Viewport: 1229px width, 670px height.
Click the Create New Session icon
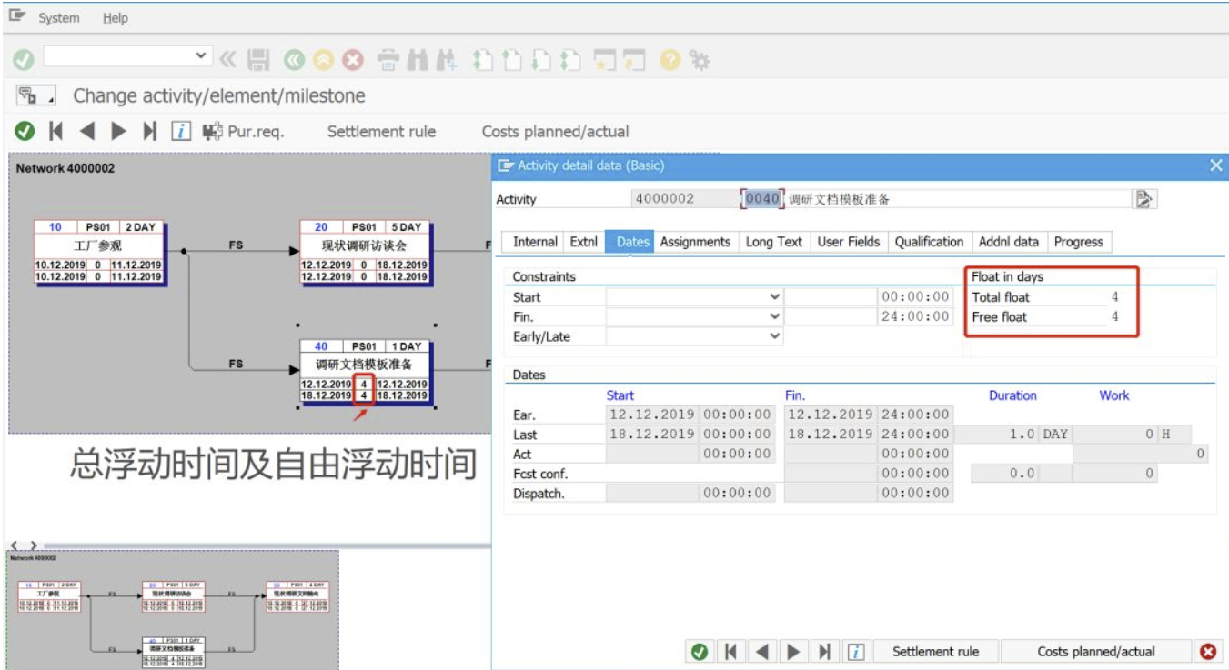point(604,61)
